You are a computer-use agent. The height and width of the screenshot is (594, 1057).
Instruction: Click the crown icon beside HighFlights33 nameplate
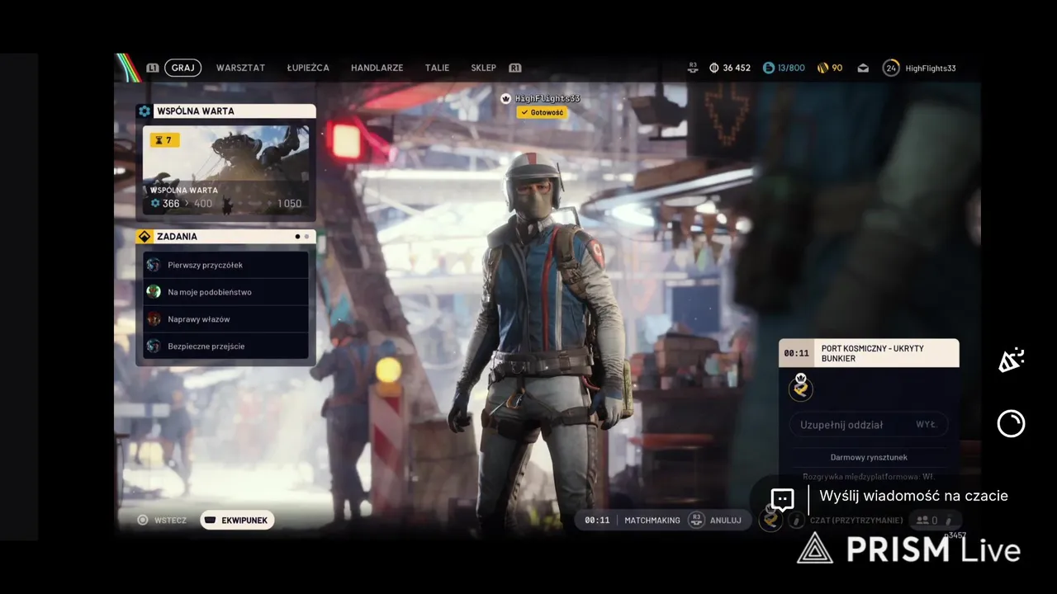click(506, 98)
